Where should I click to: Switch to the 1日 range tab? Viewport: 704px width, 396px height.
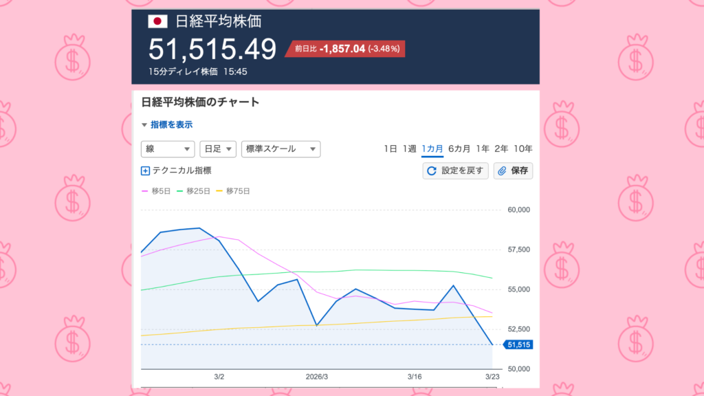390,148
